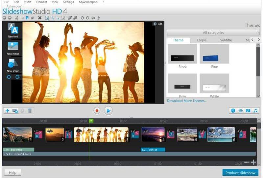Switch to the Logos tab
The width and height of the screenshot is (263, 178).
coord(202,40)
